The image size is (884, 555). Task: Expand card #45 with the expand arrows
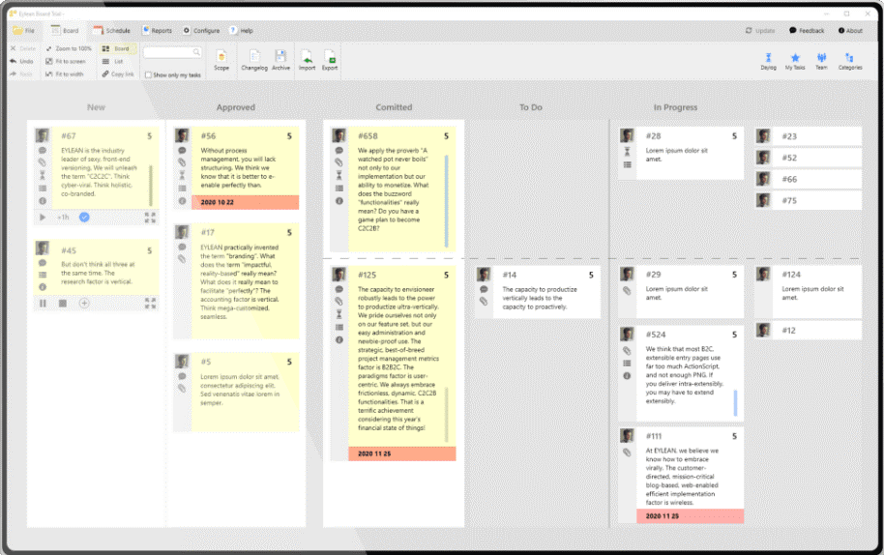pyautogui.click(x=150, y=304)
